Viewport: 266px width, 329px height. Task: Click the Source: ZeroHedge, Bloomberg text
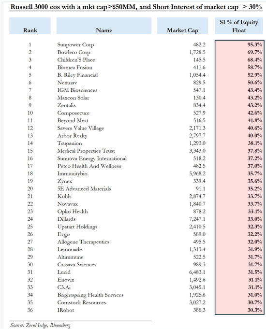coord(40,325)
